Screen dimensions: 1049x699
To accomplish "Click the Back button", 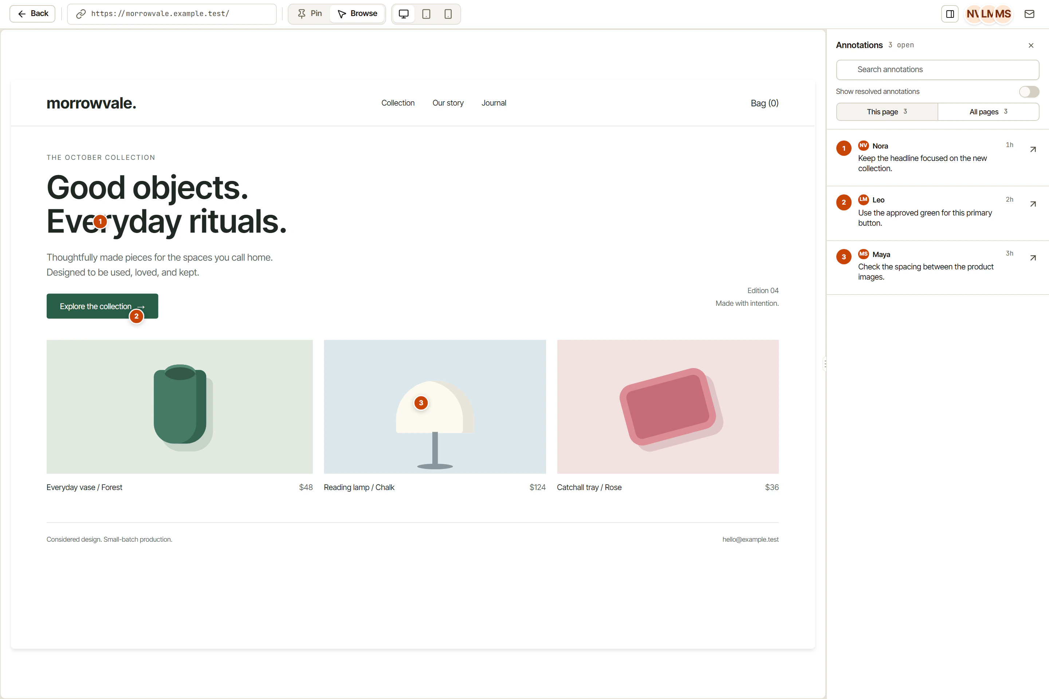I will pos(32,14).
